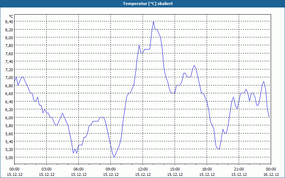Select the 7,80 y-axis value
Viewport: 285px width, 178px height.
pos(9,46)
